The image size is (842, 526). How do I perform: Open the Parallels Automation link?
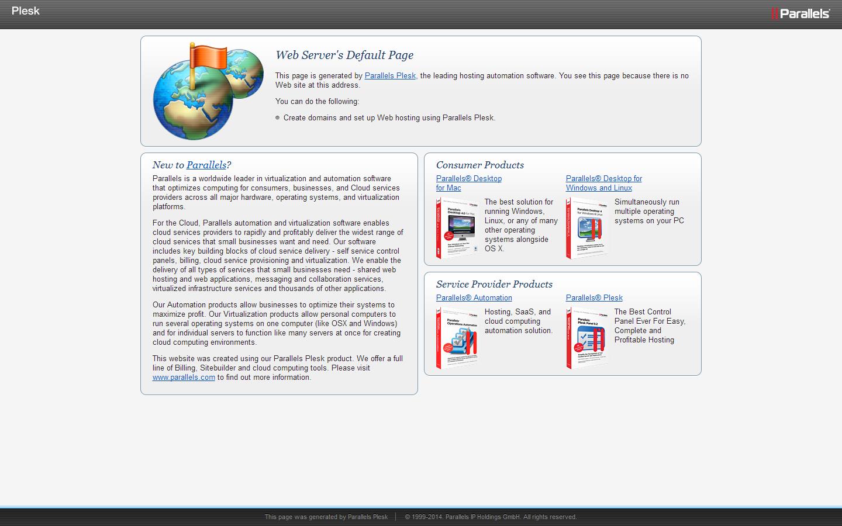click(x=474, y=297)
